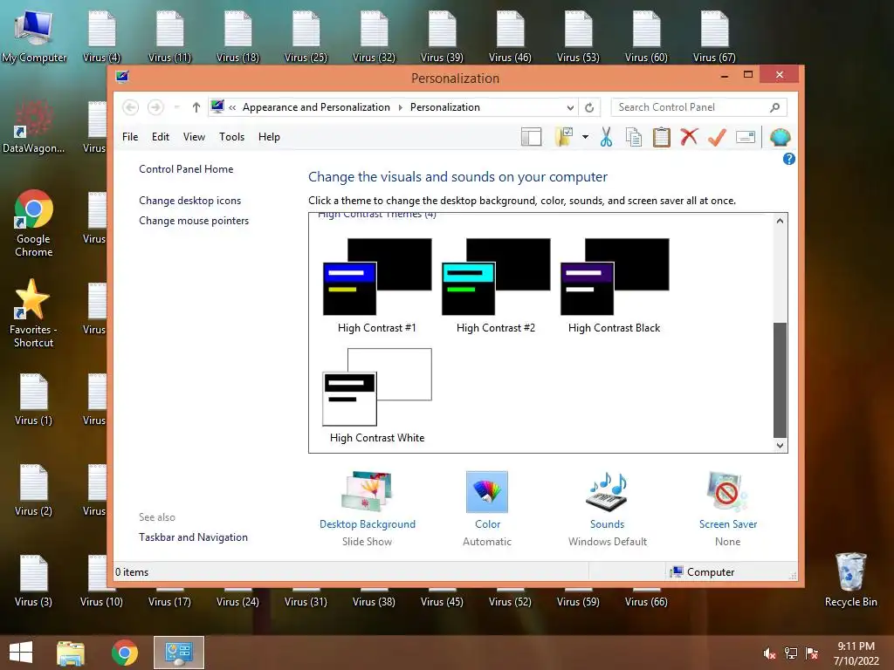Open the View menu

194,137
